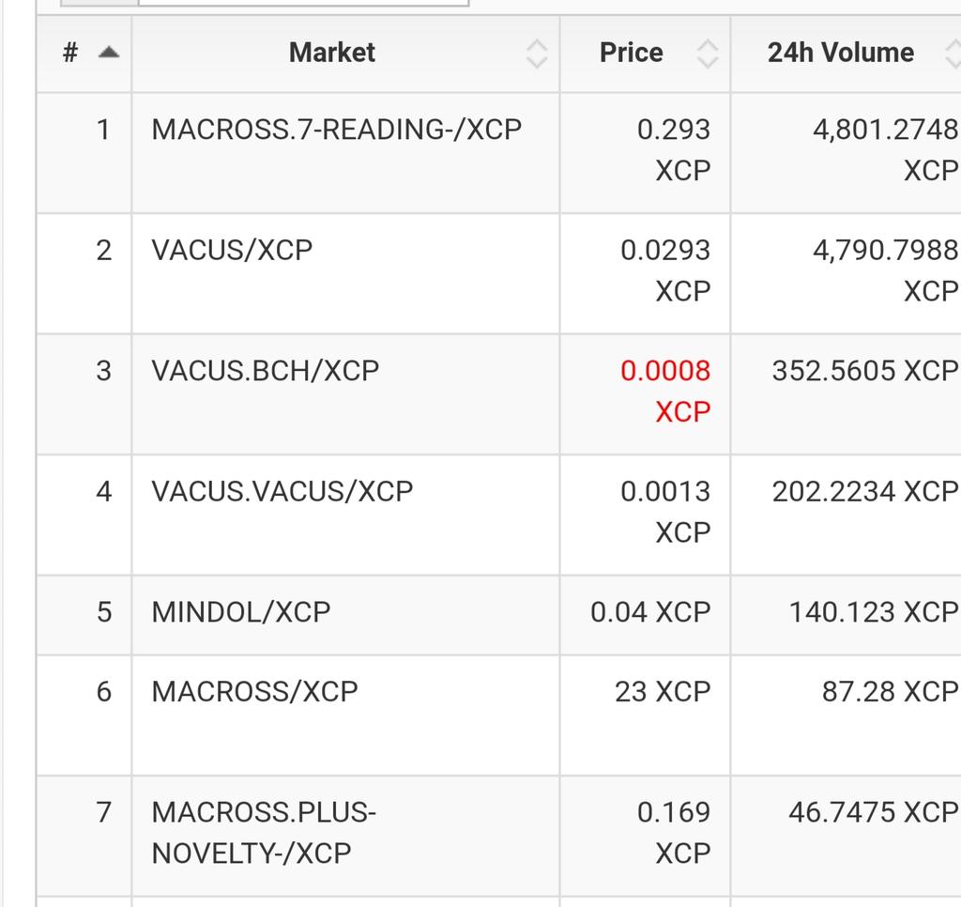Open VACUS.BCH/XCP market
The height and width of the screenshot is (907, 961).
pyautogui.click(x=265, y=371)
